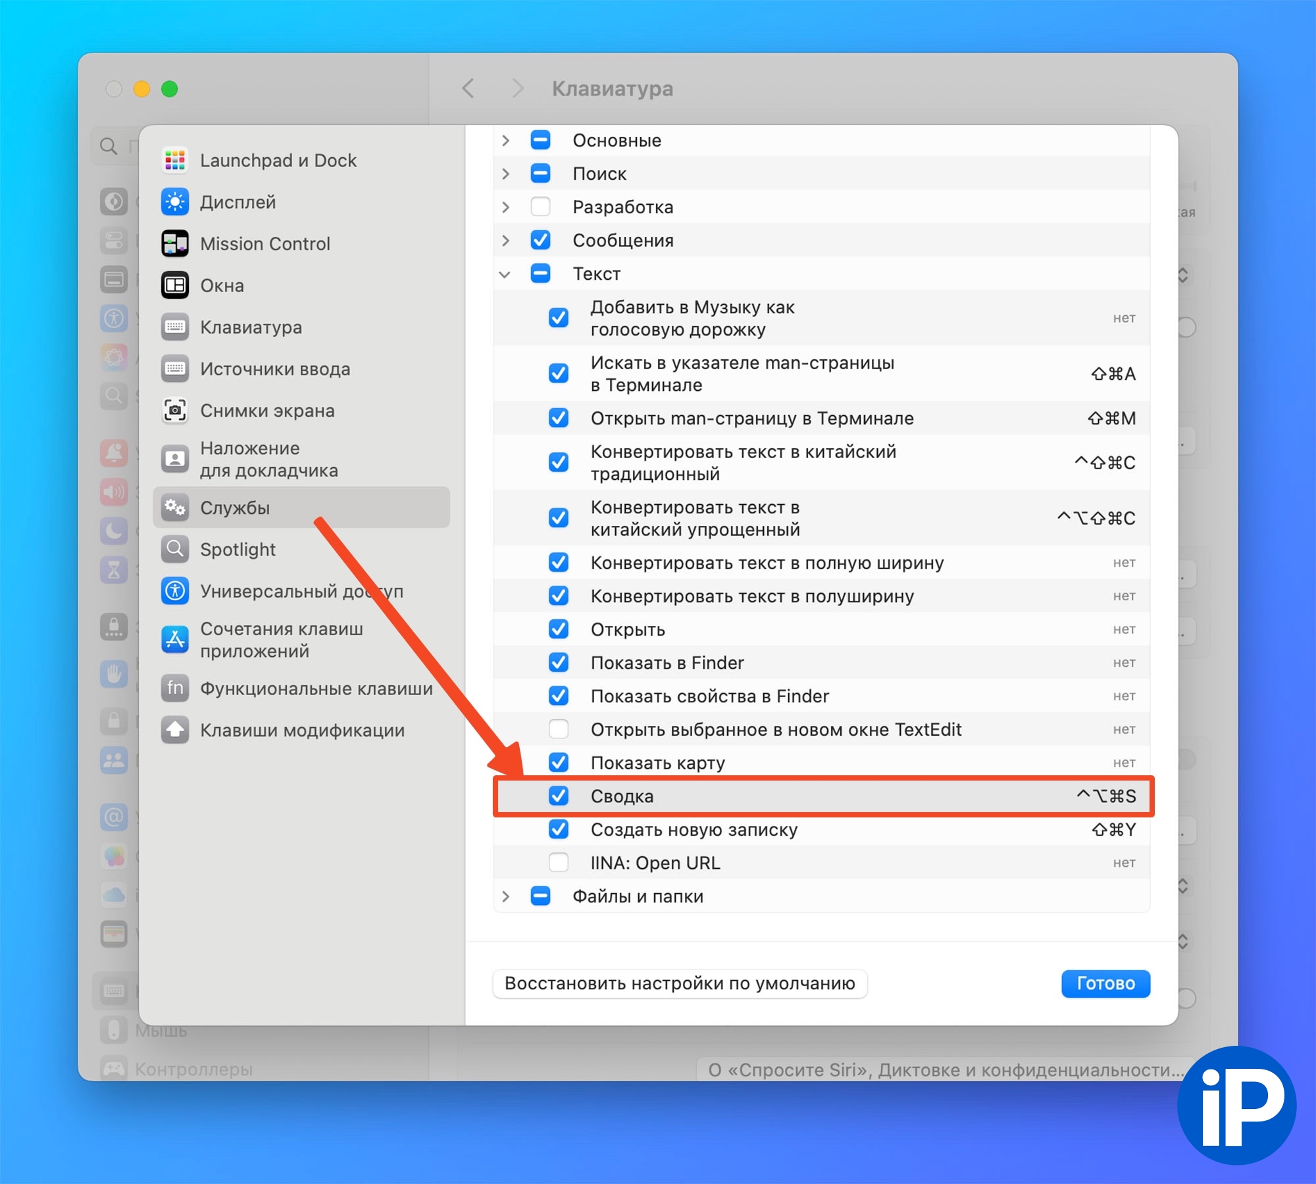The width and height of the screenshot is (1316, 1184).
Task: Select the Spotlight magnifier icon
Action: point(175,549)
